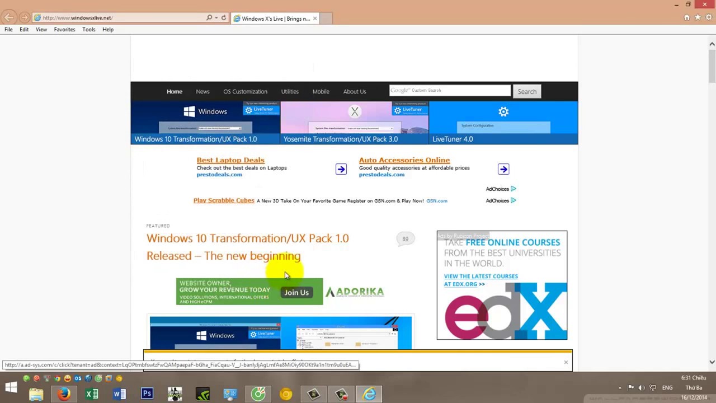Click the site Search button
This screenshot has width=716, height=403.
(x=527, y=92)
